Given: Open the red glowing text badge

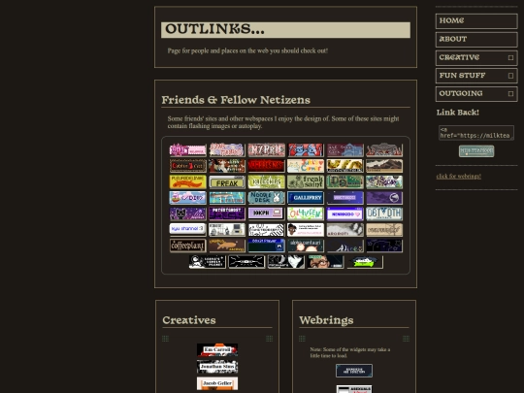Looking at the screenshot, I should pos(266,166).
